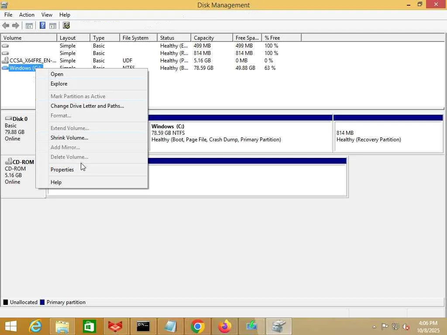Screen dimensions: 447x335
Task: Open the Help menu in menu bar
Action: tap(65, 15)
